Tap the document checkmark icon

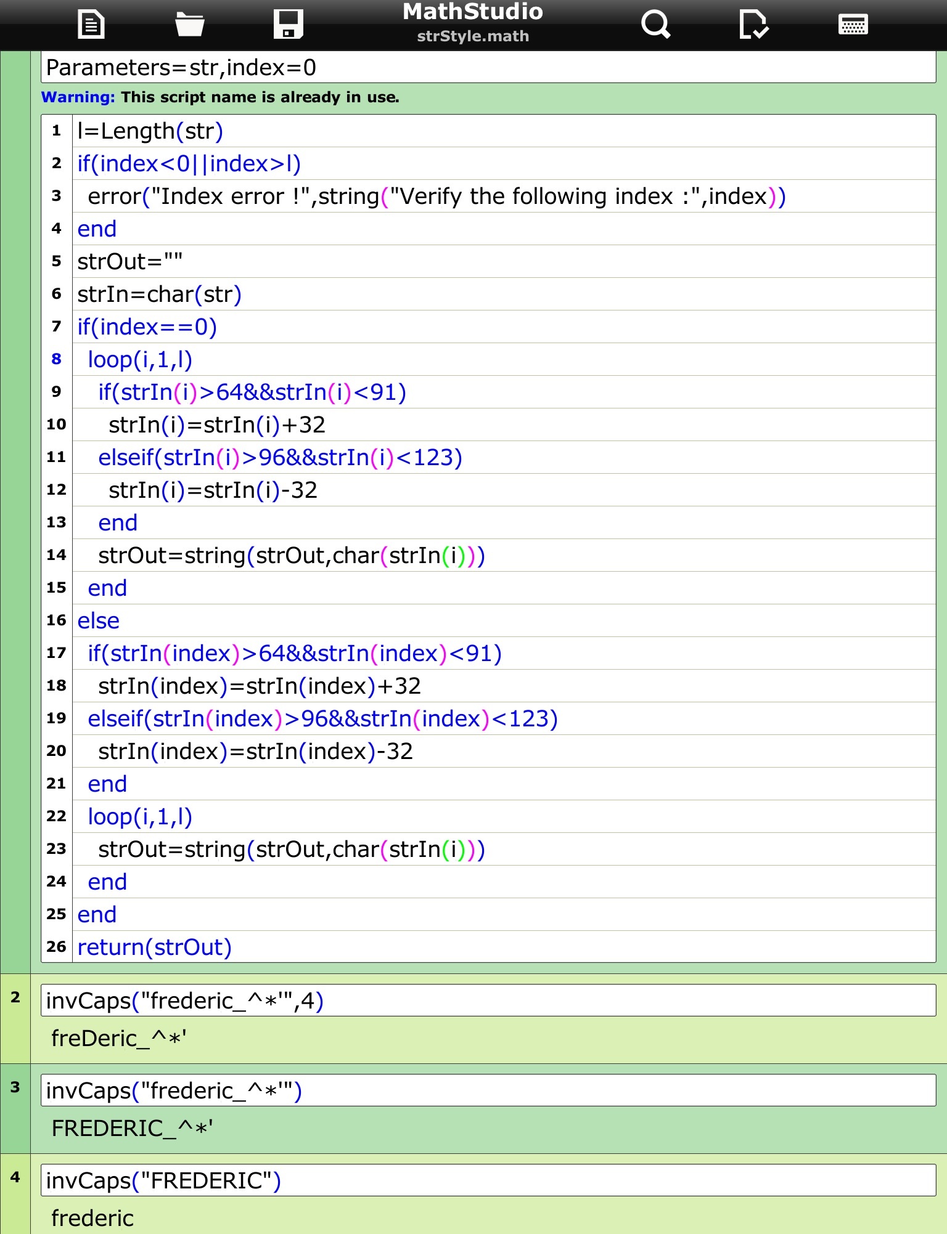[x=753, y=25]
